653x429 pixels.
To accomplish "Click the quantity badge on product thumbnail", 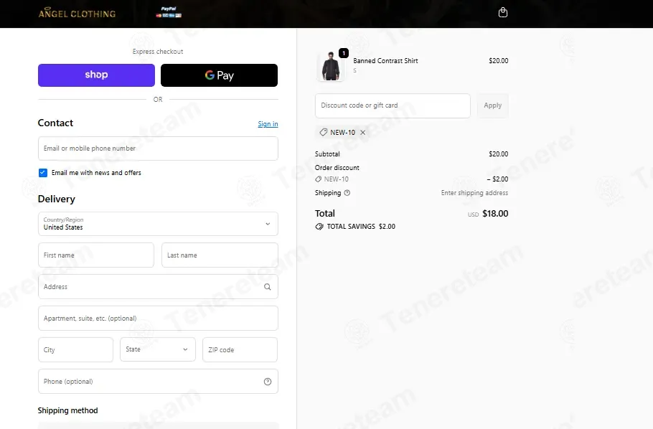I will (344, 53).
